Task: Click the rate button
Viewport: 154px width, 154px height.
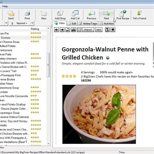Action: tap(98, 30)
